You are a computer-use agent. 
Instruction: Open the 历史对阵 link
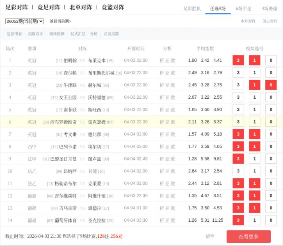click(x=270, y=21)
